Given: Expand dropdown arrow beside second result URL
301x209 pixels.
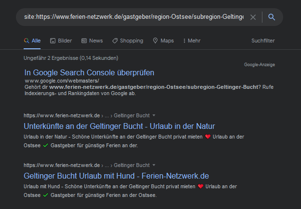Looking at the screenshot, I should [154, 165].
